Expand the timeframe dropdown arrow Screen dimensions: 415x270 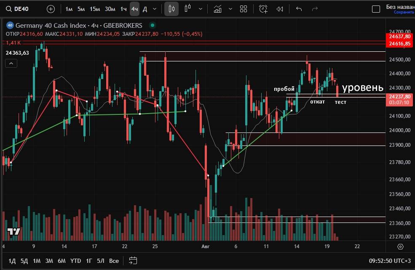(x=155, y=9)
